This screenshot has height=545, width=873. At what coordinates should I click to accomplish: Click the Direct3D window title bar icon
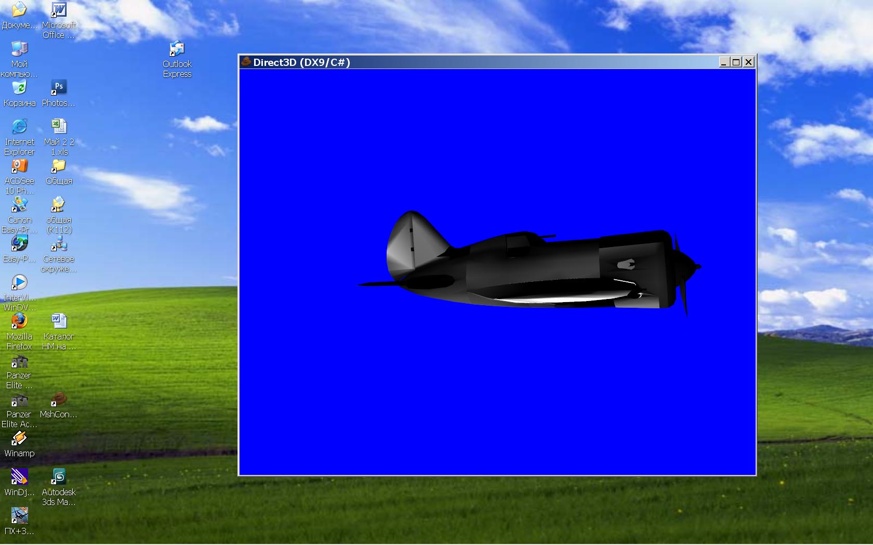246,62
